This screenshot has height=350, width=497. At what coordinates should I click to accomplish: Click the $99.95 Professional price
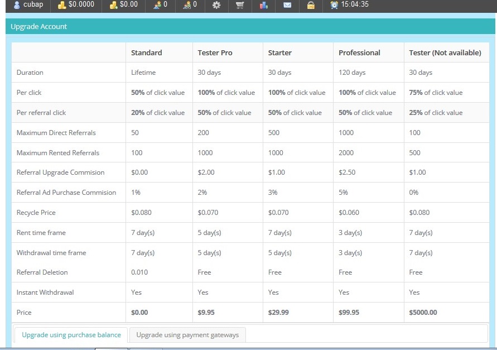pyautogui.click(x=349, y=312)
